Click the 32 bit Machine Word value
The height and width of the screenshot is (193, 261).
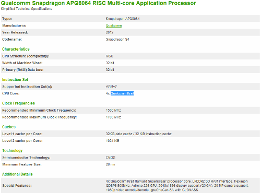(110, 63)
